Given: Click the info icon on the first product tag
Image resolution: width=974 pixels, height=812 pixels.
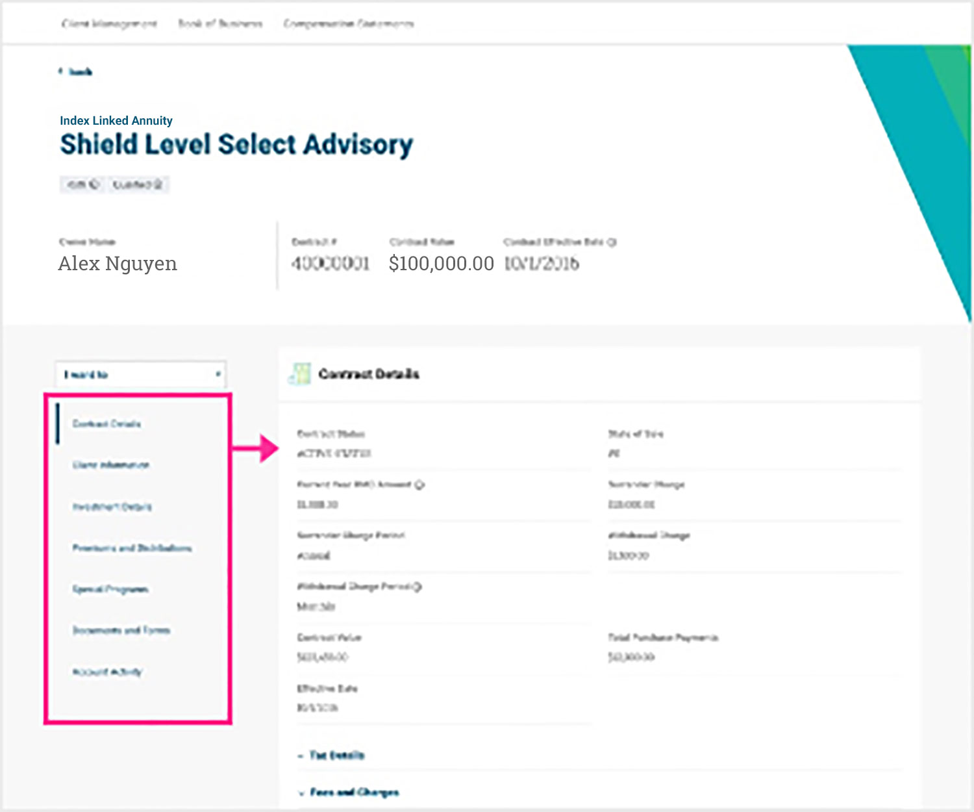Looking at the screenshot, I should [x=94, y=184].
